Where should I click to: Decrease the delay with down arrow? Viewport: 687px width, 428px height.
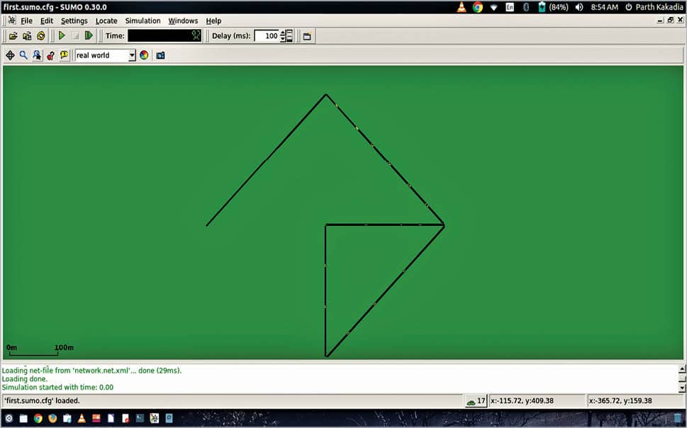click(283, 39)
